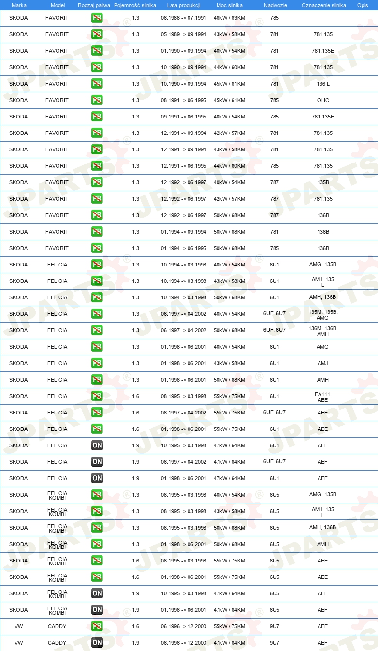
Task: Click the Nadwozie column header
Action: [x=275, y=5]
